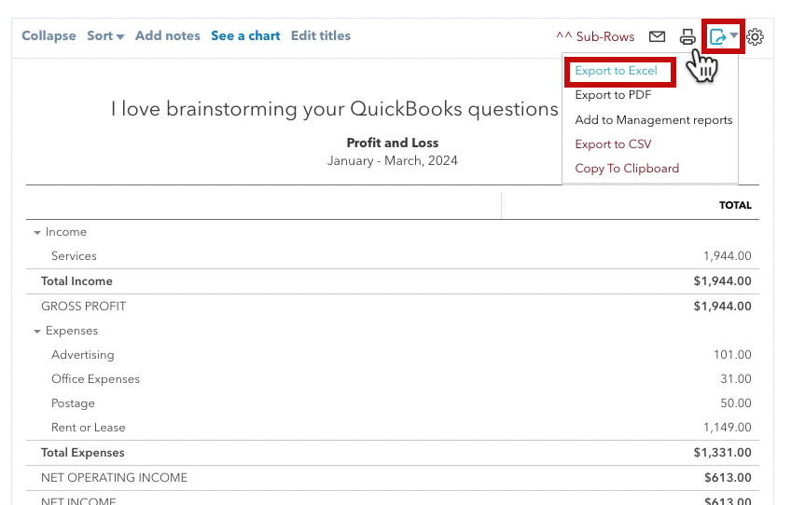This screenshot has width=791, height=505.
Task: Open the export icon menu
Action: [718, 36]
